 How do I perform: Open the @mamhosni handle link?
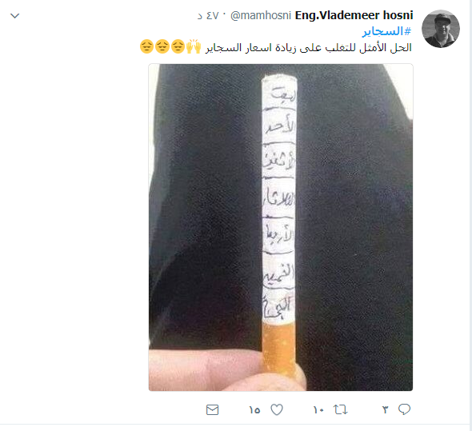(261, 15)
